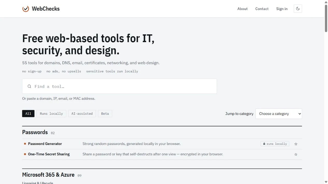The image size is (328, 184).
Task: Star the One-Time Secret Sharing tool
Action: 296,154
